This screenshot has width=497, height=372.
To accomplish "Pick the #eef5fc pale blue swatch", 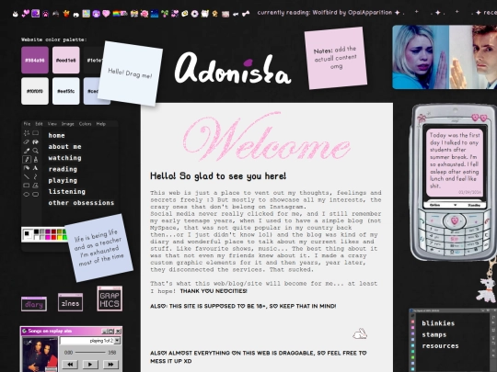I will tap(66, 91).
